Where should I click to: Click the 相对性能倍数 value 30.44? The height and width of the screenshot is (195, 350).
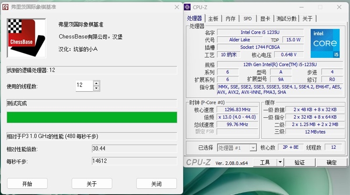[x=134, y=149]
